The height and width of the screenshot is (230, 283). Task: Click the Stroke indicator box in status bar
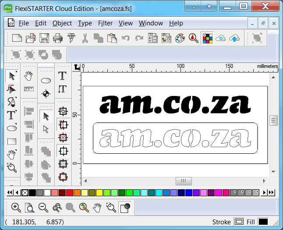click(x=239, y=222)
